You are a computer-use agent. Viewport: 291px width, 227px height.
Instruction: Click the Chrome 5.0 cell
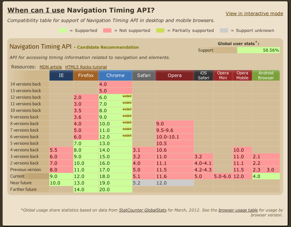click(115, 90)
